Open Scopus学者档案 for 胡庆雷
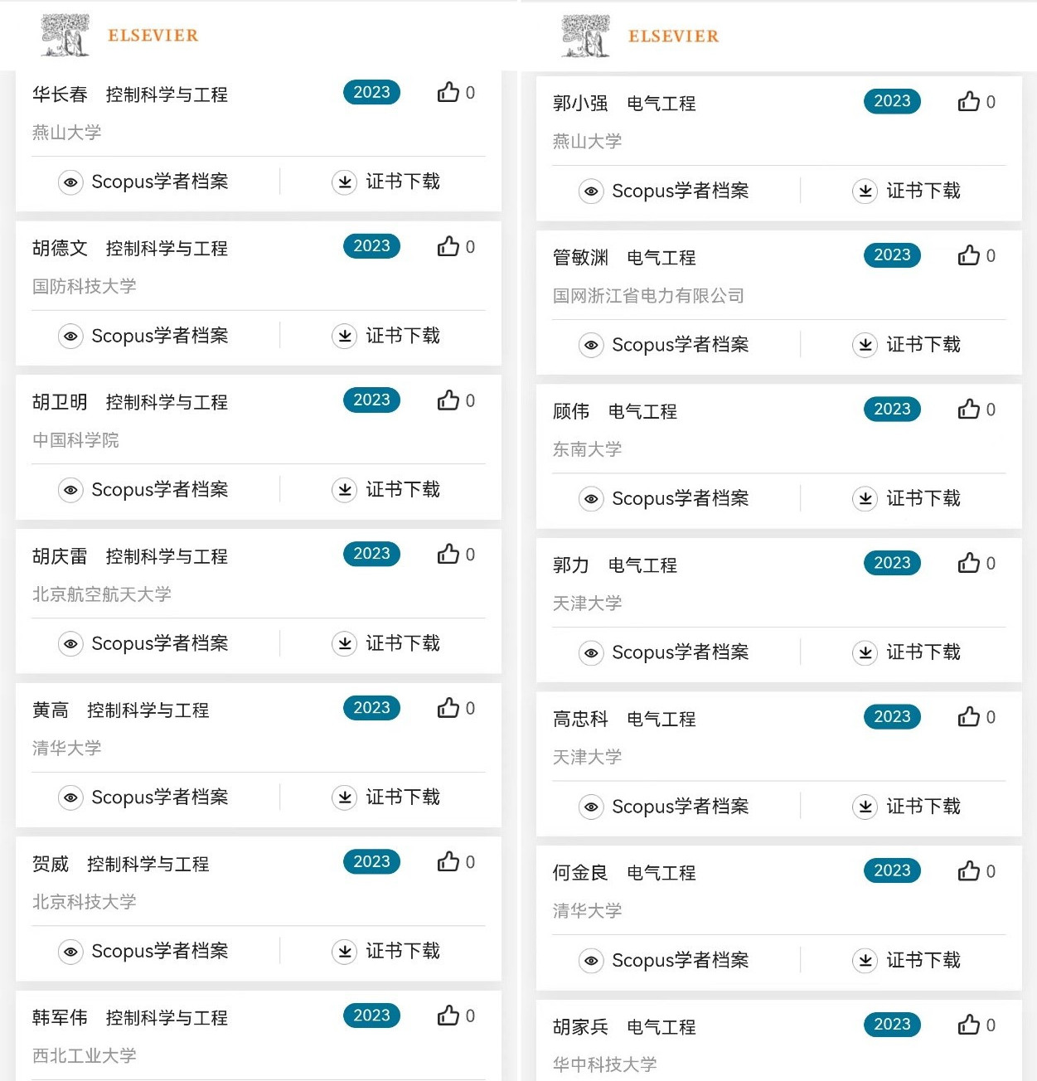The height and width of the screenshot is (1081, 1037). point(159,643)
